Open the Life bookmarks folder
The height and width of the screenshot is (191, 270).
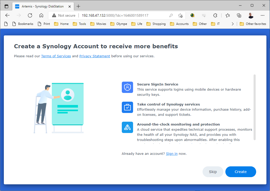137,24
